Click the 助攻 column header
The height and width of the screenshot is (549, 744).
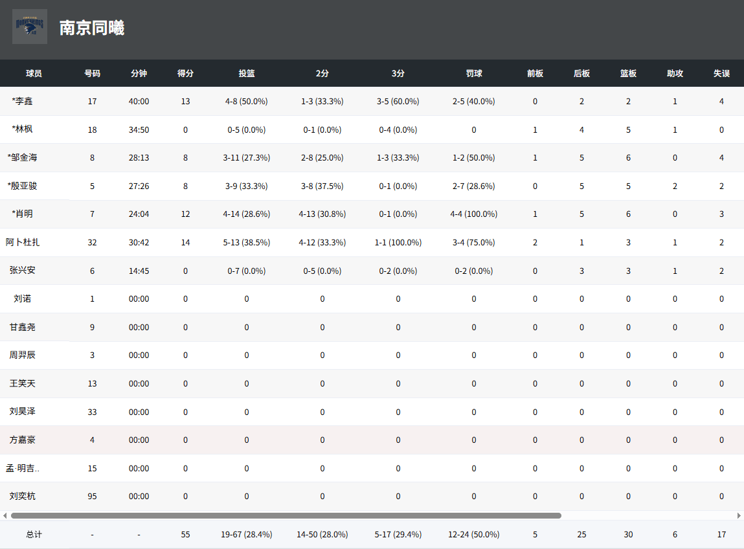(x=675, y=73)
